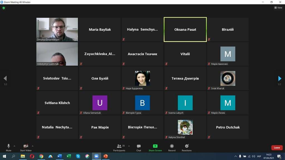Open the Participants panel
This screenshot has width=285, height=160.
[x=119, y=148]
